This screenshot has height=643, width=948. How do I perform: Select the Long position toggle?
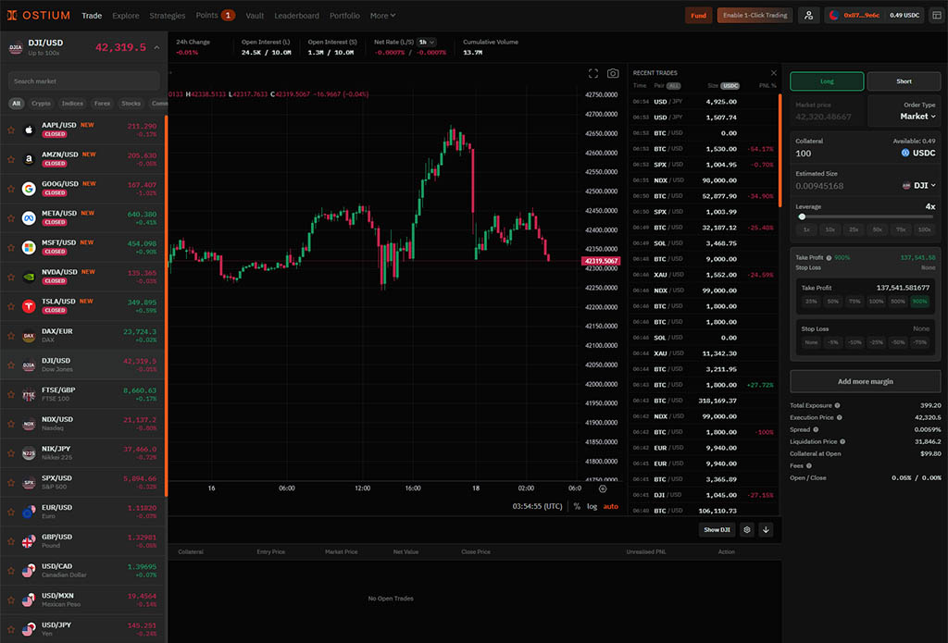pyautogui.click(x=827, y=81)
